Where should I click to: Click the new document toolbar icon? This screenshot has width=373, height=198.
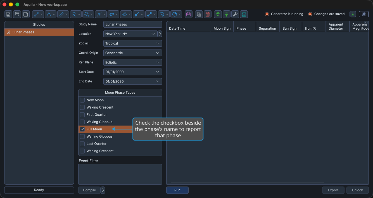(x=8, y=14)
